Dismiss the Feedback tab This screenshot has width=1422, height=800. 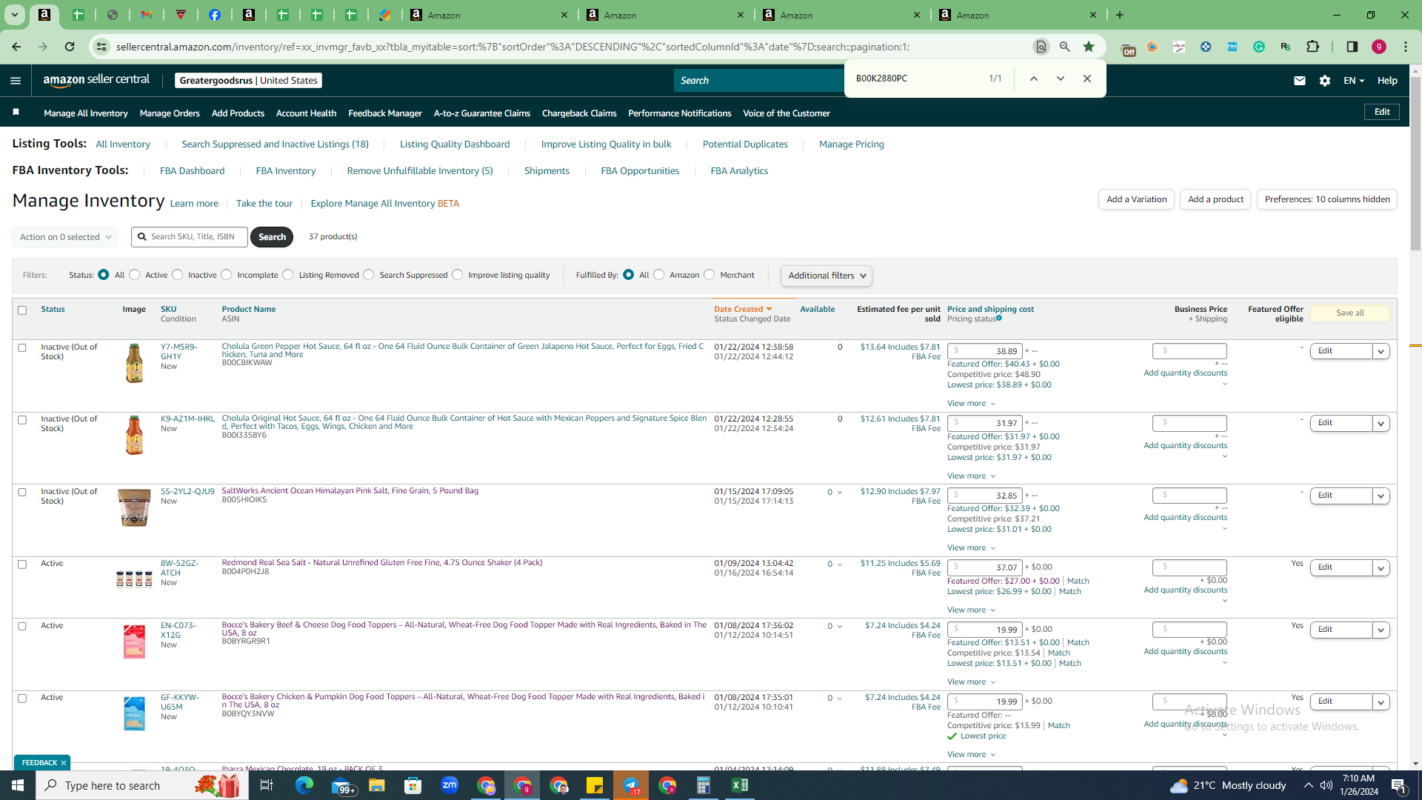64,763
